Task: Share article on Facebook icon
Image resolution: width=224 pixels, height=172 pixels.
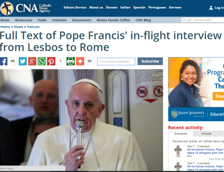Action: pos(4,61)
